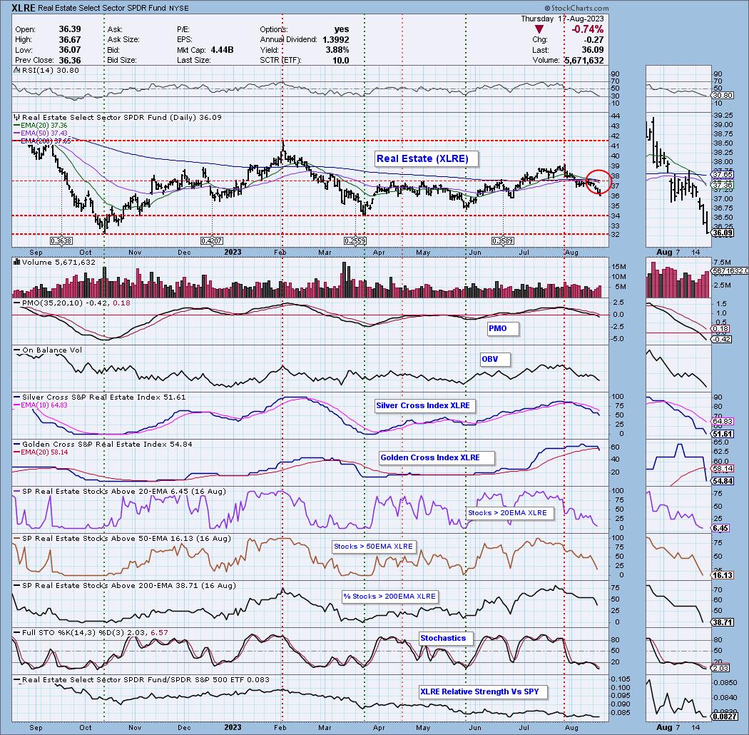Click the Volume 5,671,632 panel title

pyautogui.click(x=54, y=263)
